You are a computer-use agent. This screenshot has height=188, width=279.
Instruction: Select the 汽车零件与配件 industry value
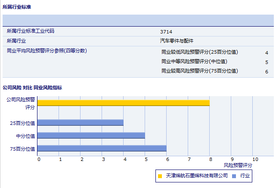(177, 41)
